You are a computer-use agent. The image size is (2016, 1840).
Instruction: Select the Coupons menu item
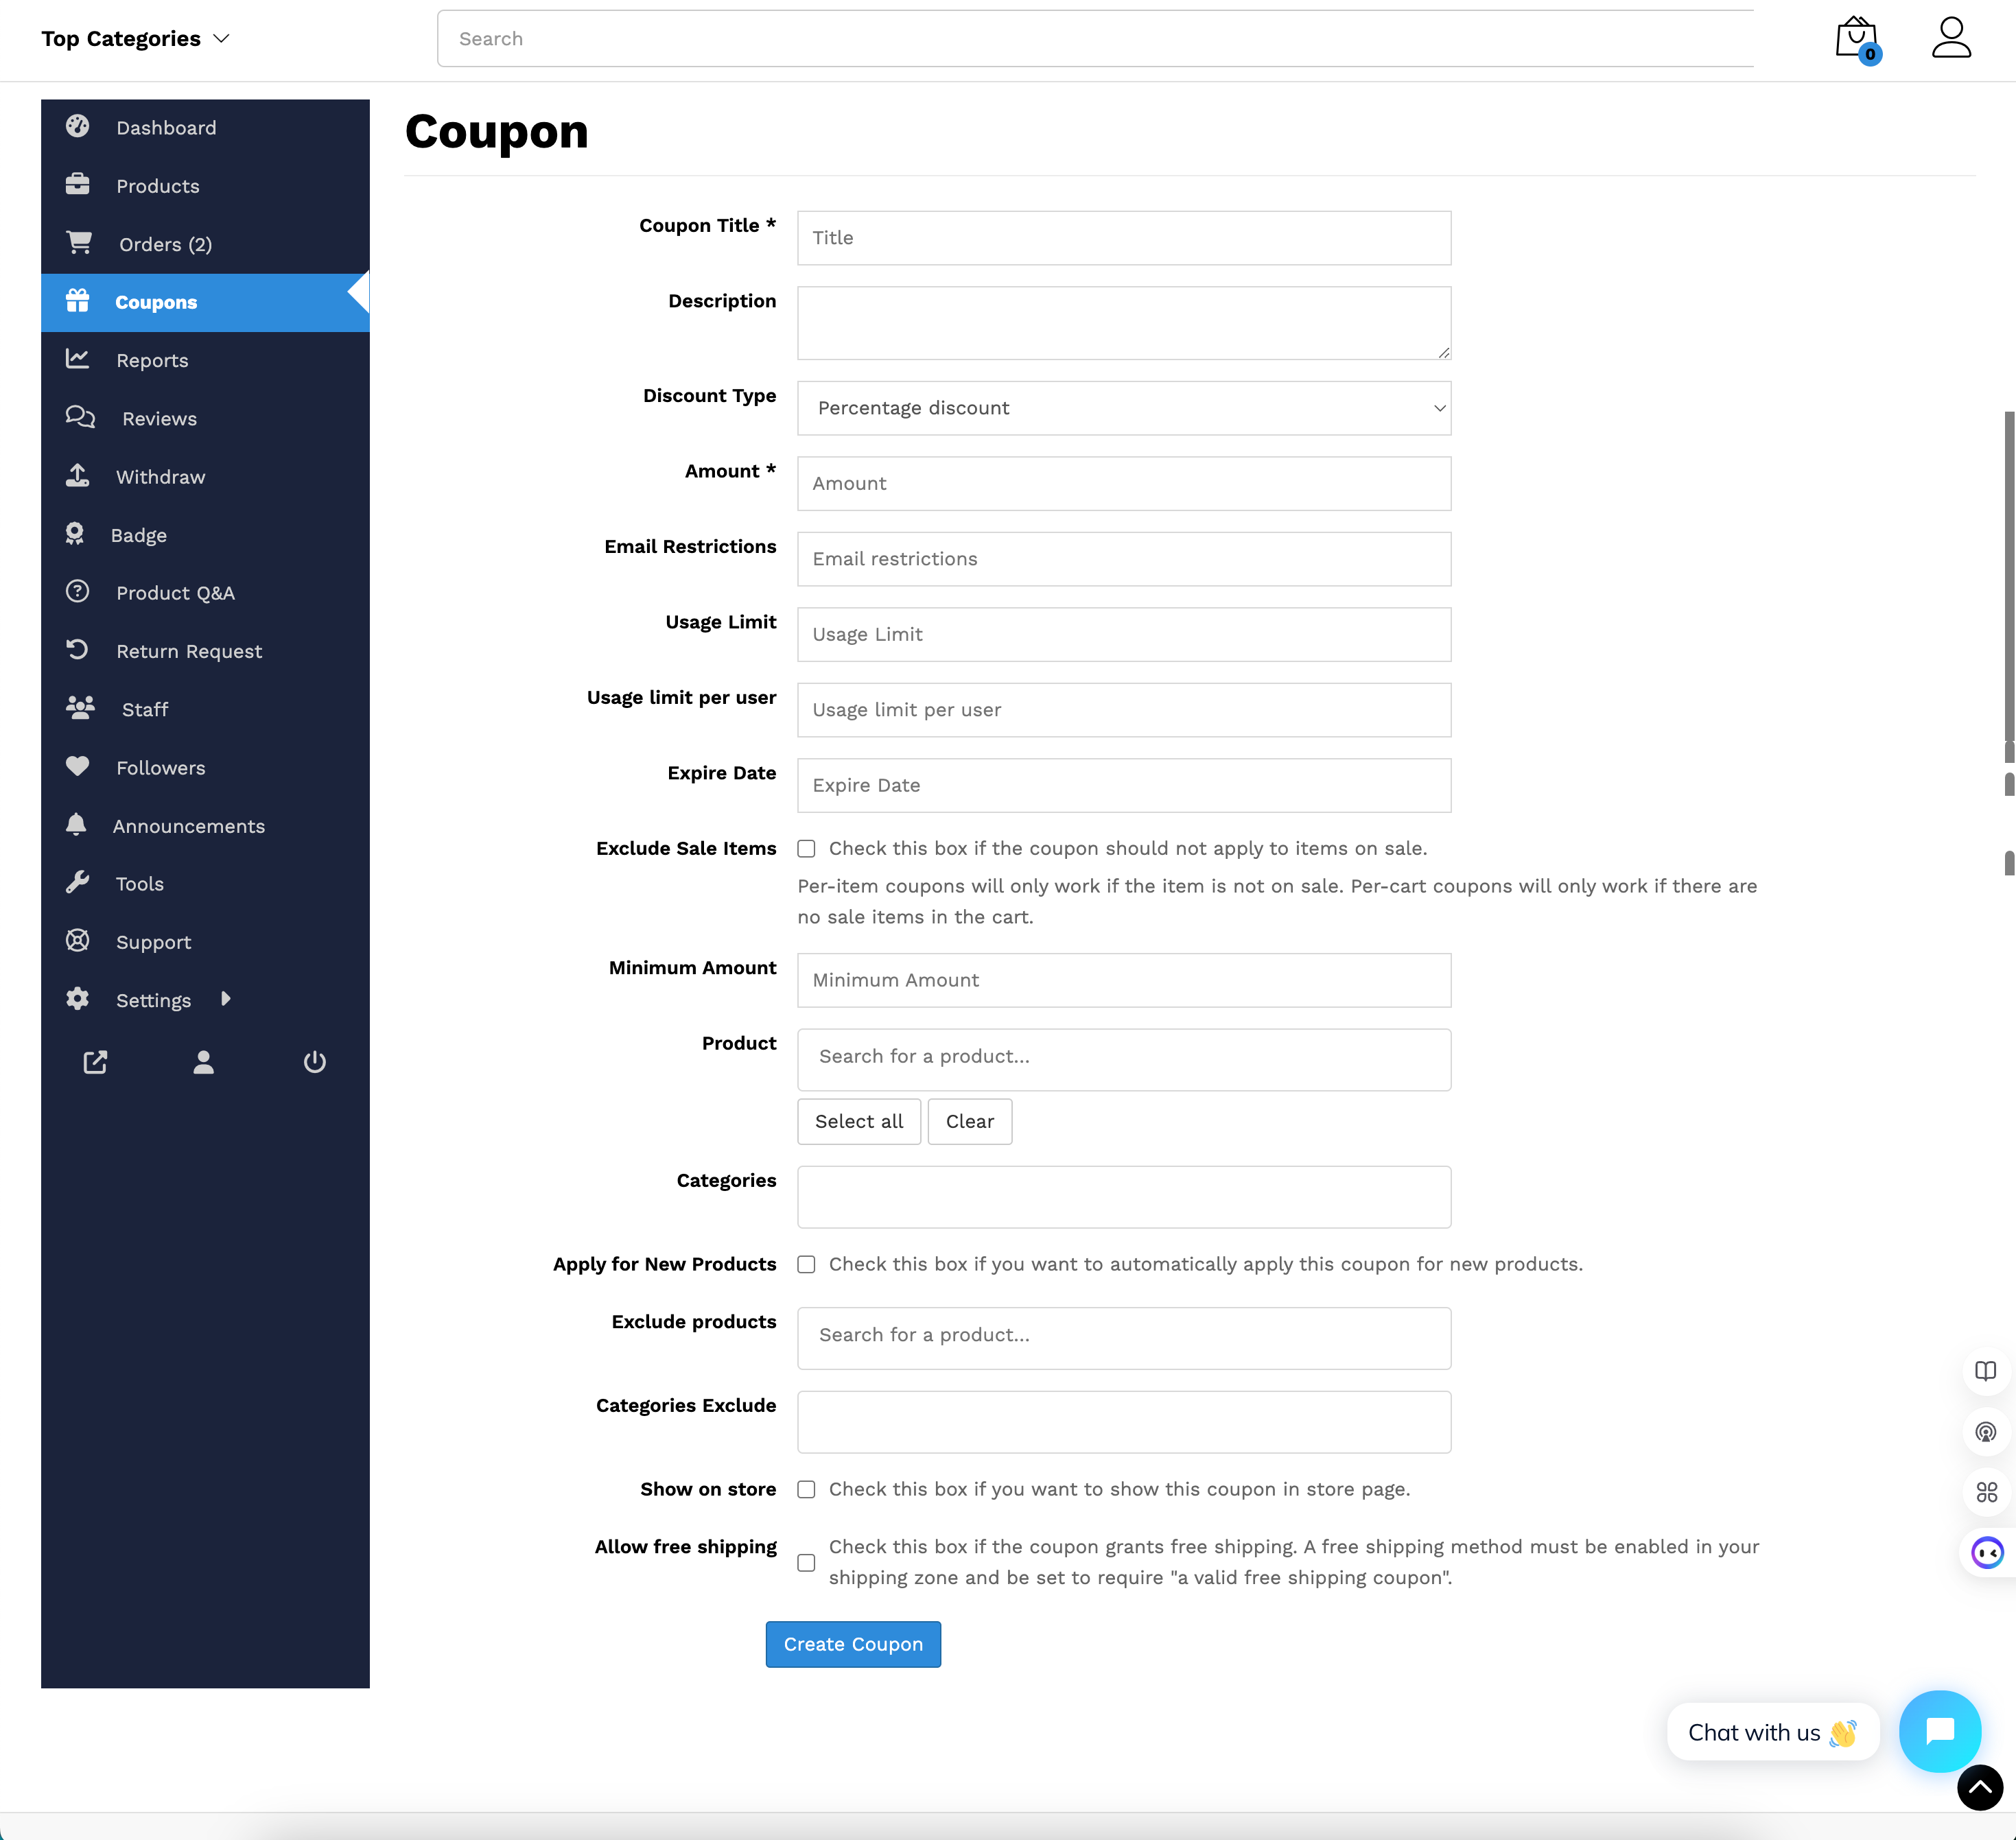tap(205, 302)
